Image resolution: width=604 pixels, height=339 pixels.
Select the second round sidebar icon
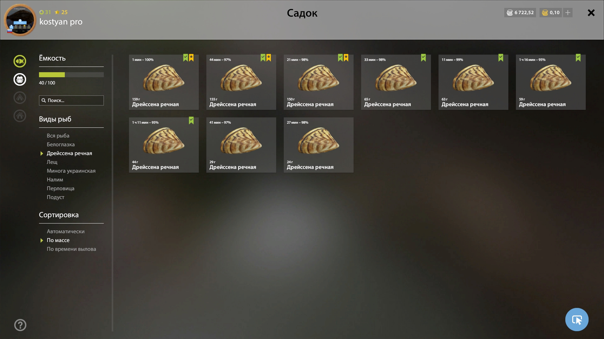point(20,79)
